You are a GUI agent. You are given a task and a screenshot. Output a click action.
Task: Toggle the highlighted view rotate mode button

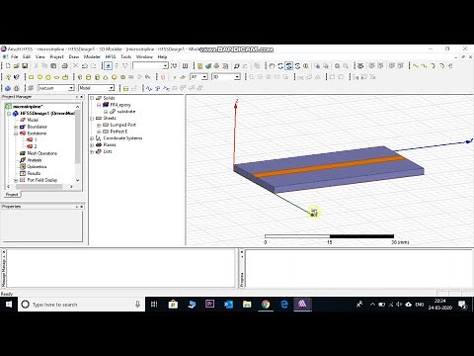289,66
